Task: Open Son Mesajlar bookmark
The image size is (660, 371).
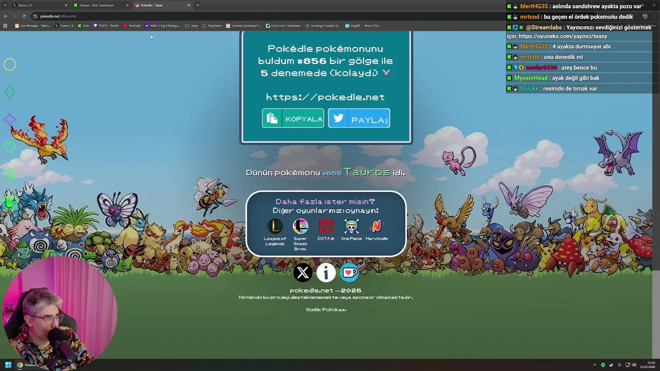Action: (x=32, y=26)
